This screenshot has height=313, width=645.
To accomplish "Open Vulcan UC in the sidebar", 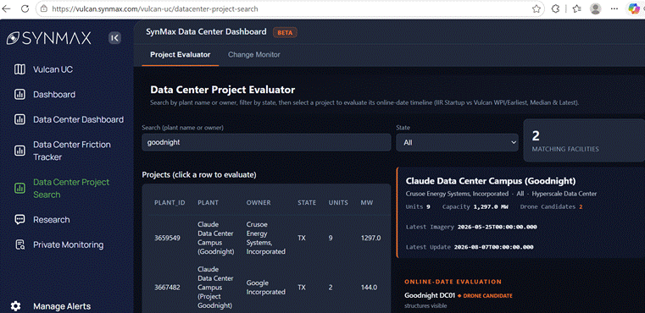I will 53,69.
